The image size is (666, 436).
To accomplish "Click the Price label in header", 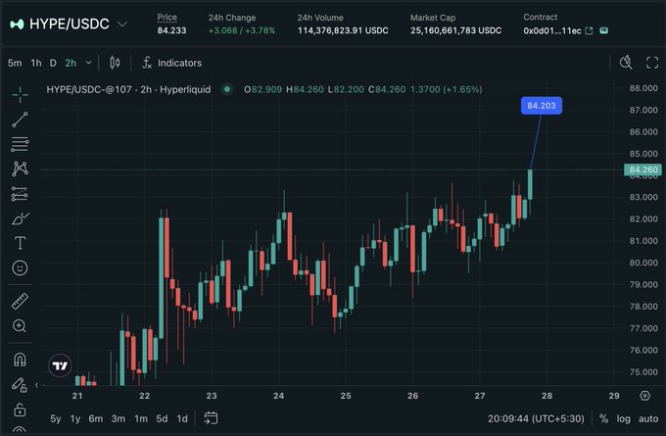I will coord(166,18).
